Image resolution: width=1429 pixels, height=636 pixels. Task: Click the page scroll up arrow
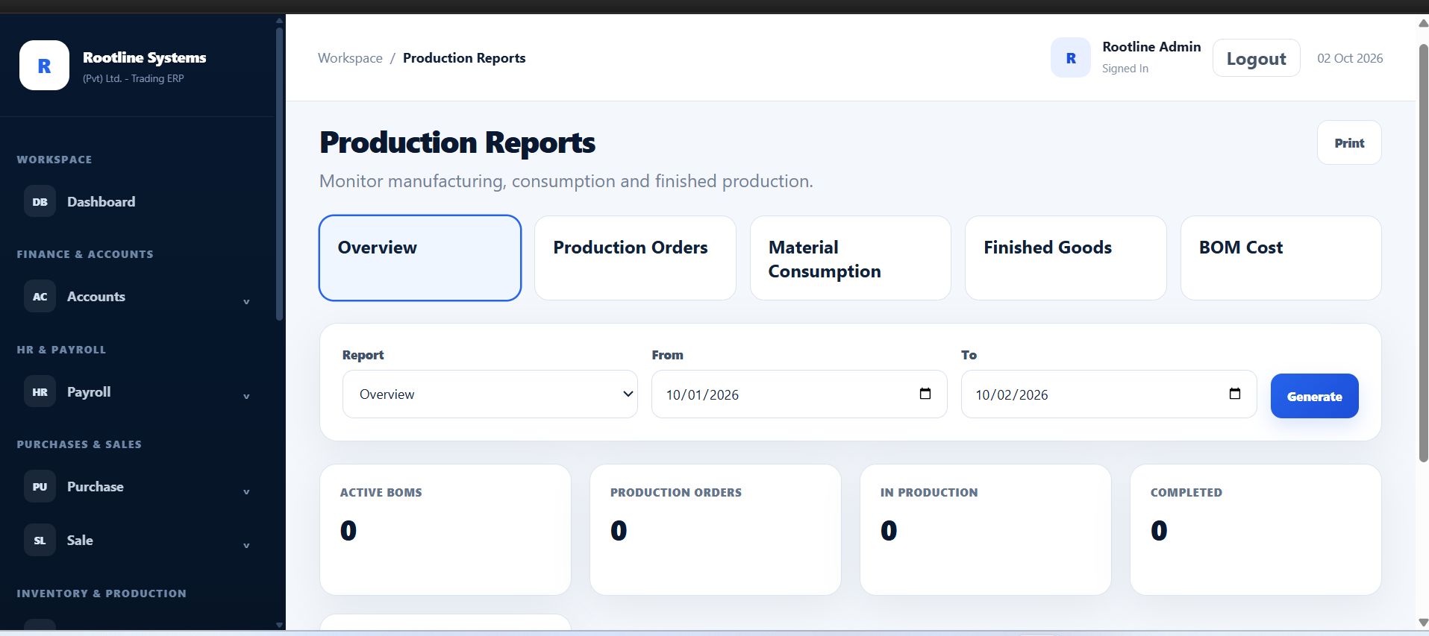tap(1423, 23)
